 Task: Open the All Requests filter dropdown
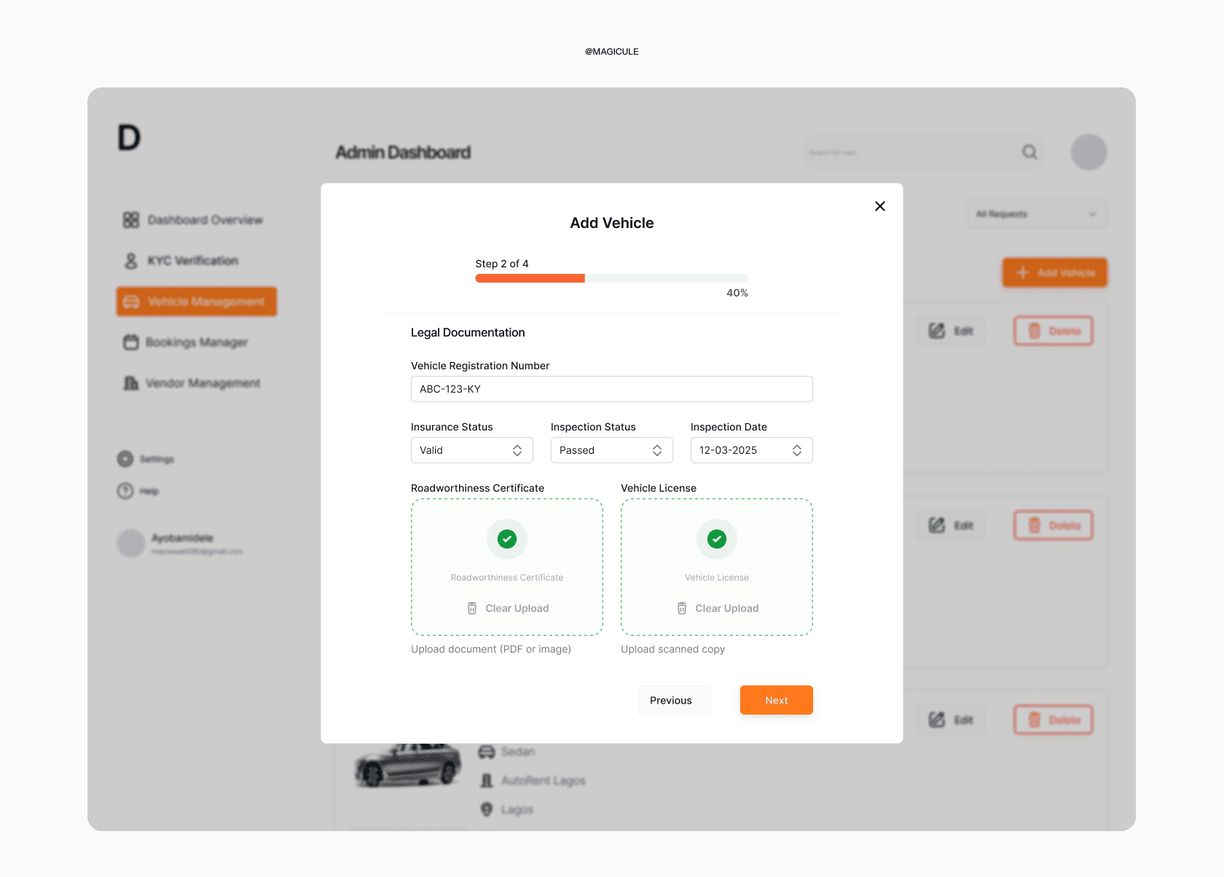[x=1037, y=214]
